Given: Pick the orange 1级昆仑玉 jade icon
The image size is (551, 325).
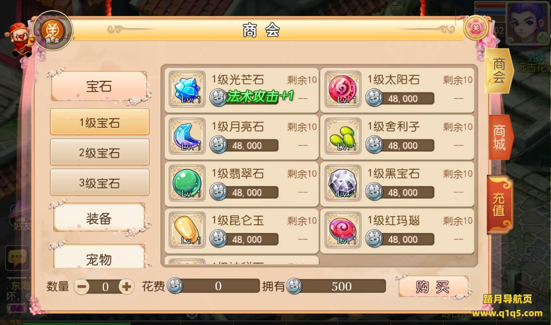Looking at the screenshot, I should [x=187, y=230].
